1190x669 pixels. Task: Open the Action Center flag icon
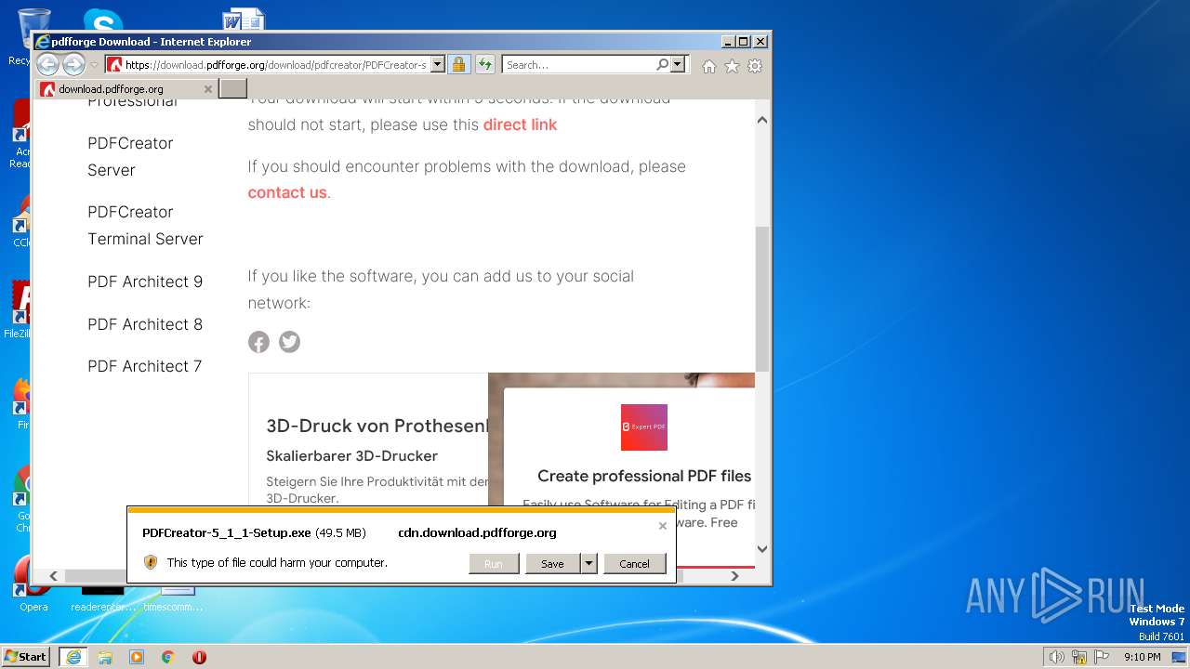(1102, 657)
